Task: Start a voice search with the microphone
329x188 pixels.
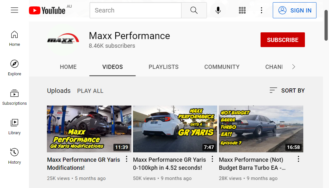Action: coord(218,10)
